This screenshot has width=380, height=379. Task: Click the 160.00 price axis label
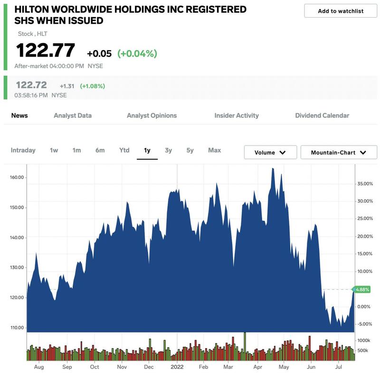click(x=17, y=177)
